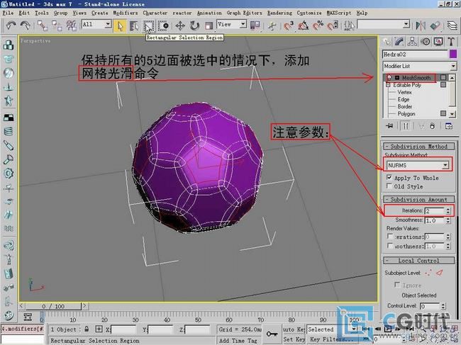The image size is (461, 345).
Task: Select Vertex sub-object in stack
Action: coord(404,92)
